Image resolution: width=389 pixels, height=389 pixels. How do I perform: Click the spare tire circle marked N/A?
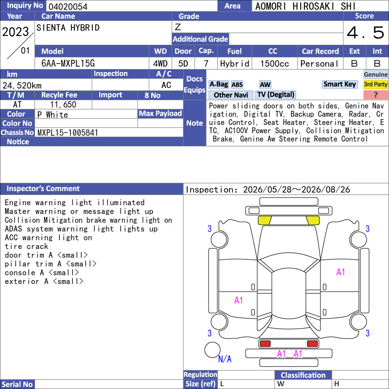[212, 350]
